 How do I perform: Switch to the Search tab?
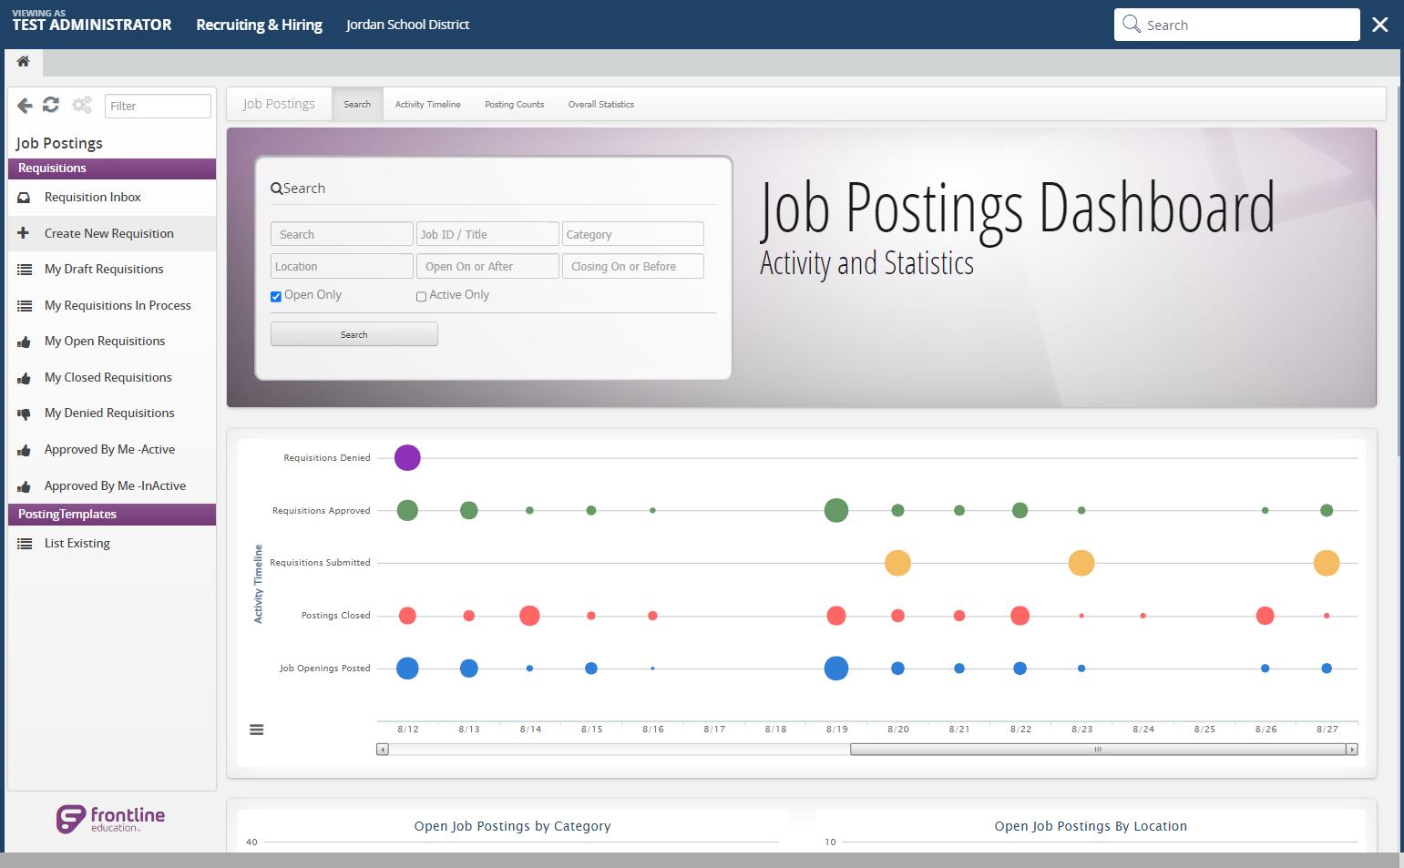(x=357, y=104)
